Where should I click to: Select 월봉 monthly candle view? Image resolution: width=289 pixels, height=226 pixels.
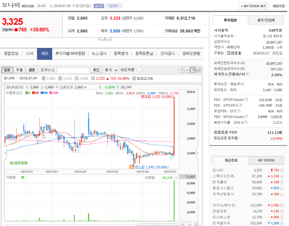[32, 70]
